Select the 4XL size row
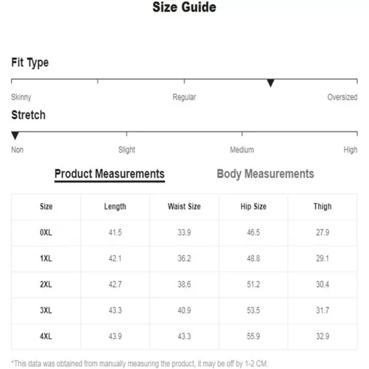The width and height of the screenshot is (369, 369). click(184, 336)
